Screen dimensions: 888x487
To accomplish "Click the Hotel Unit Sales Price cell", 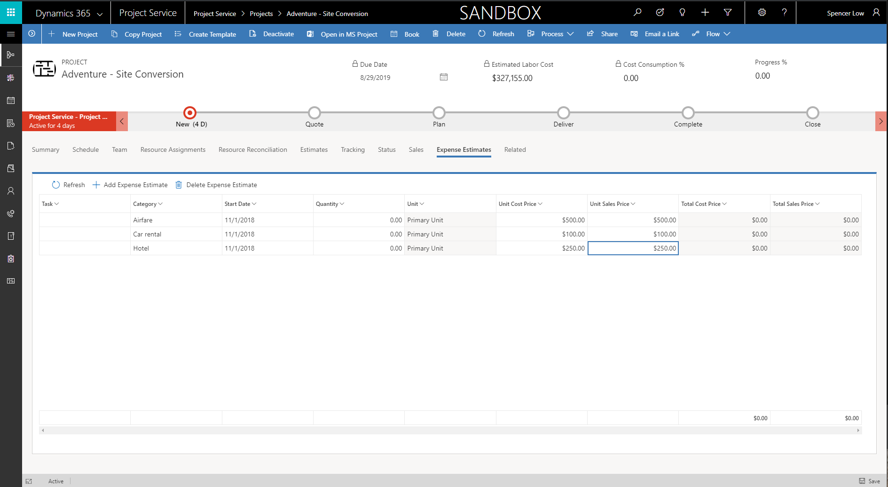I will [x=633, y=248].
